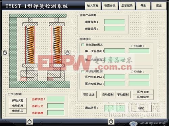Focus the 工艺标准 field in the F2 row
Screen dimensions: 169x126
(x=139, y=83)
